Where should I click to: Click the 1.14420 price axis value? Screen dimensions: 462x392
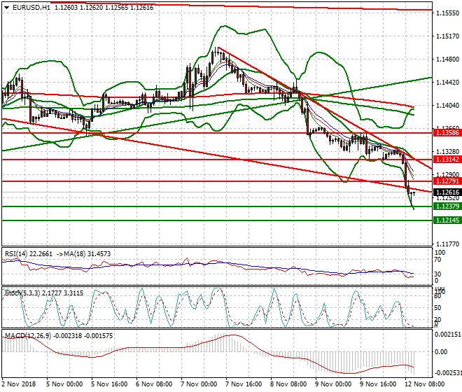pyautogui.click(x=447, y=82)
